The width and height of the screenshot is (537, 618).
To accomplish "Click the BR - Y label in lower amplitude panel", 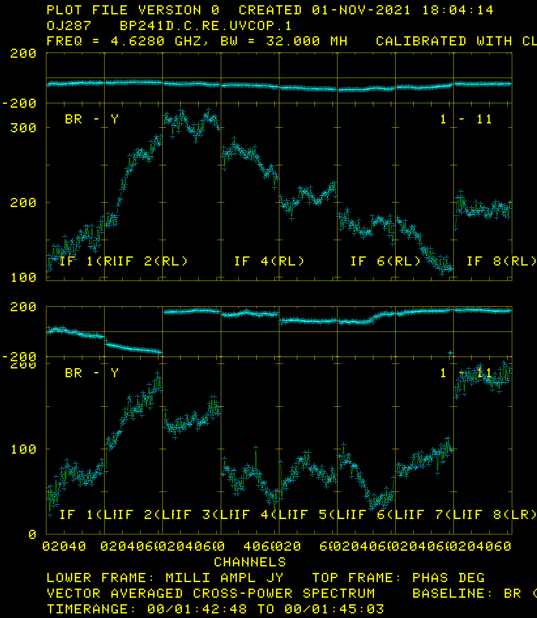I will point(91,373).
